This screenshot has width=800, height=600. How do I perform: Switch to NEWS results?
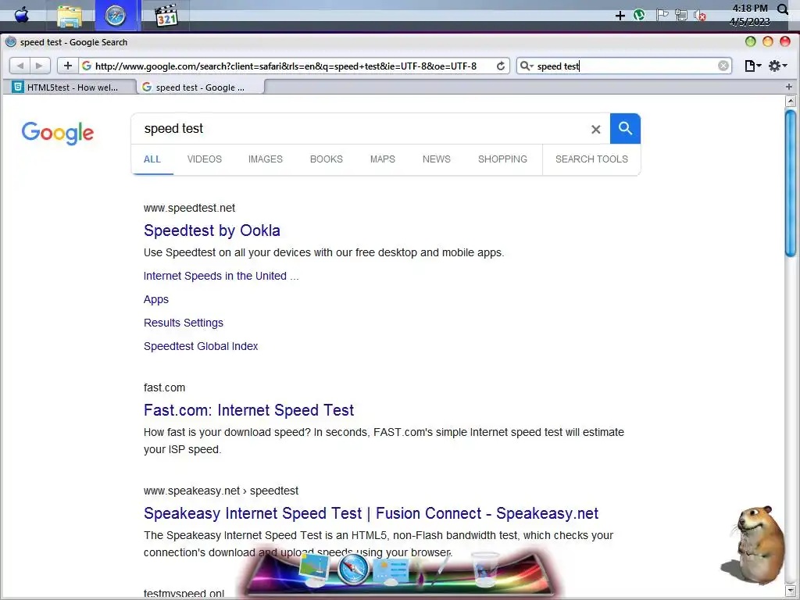[436, 159]
